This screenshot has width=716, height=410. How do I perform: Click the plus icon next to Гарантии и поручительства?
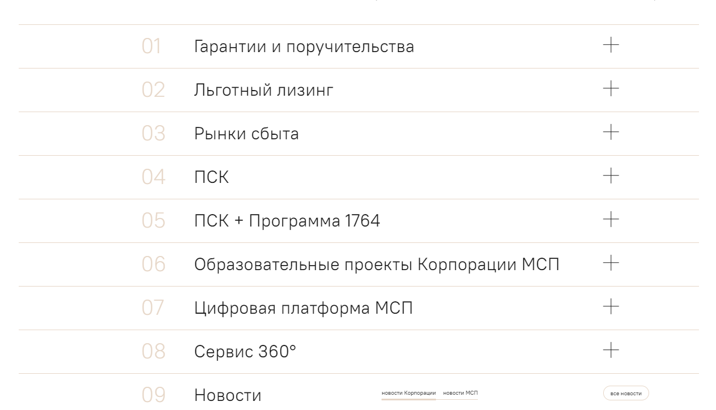609,46
